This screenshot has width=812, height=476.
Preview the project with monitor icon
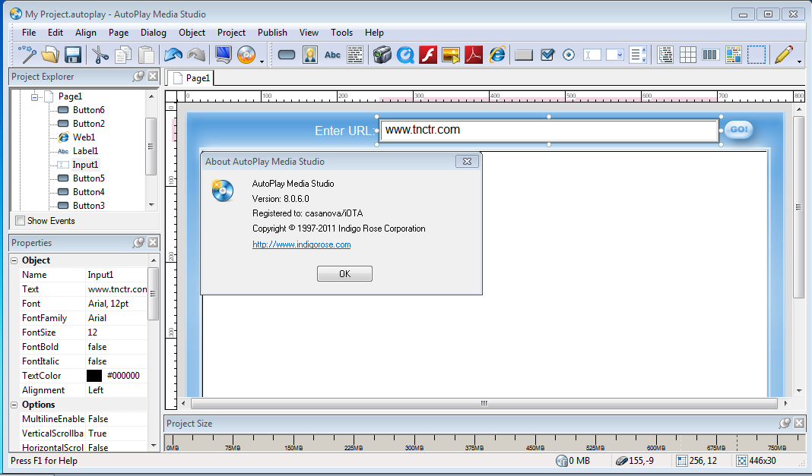coord(224,54)
